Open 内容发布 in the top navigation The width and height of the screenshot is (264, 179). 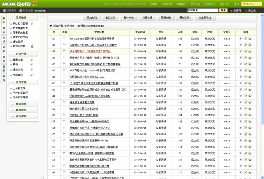(x=167, y=4)
